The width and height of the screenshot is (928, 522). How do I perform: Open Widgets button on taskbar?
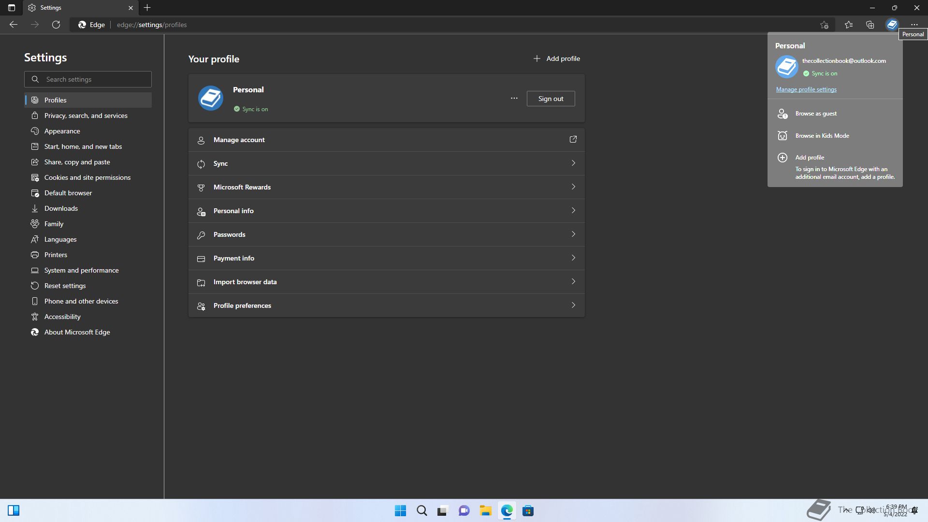pos(14,511)
